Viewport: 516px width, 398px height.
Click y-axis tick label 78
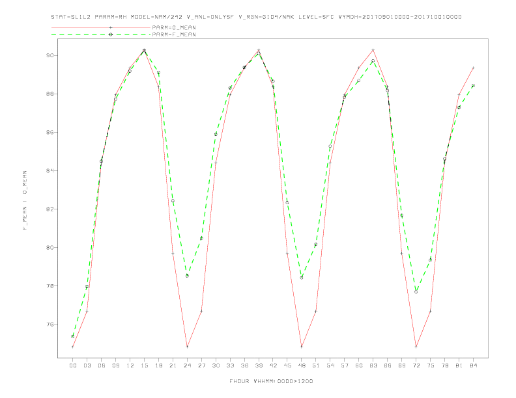[50, 286]
